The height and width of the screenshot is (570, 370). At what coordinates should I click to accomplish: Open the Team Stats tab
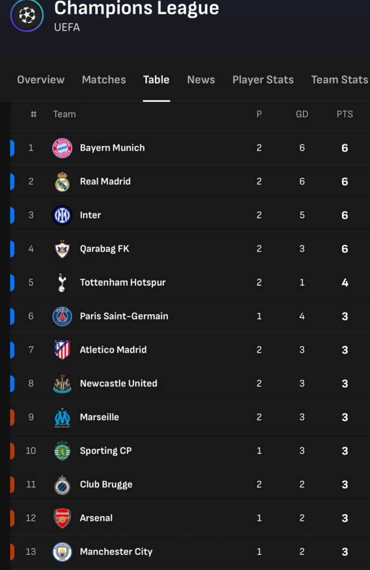(339, 80)
